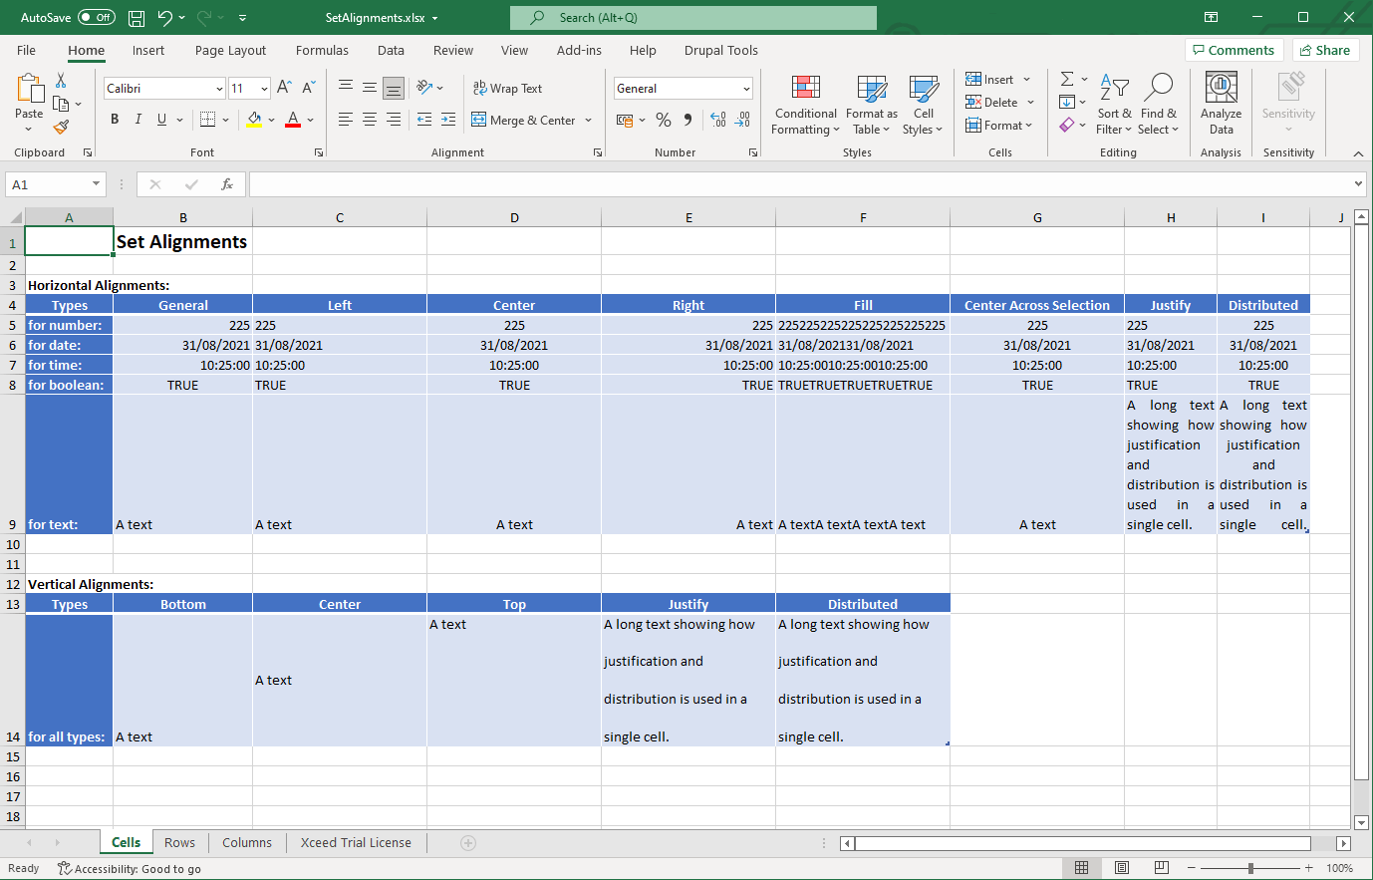Increase font size with the larger A icon
The image size is (1373, 880).
tap(284, 88)
